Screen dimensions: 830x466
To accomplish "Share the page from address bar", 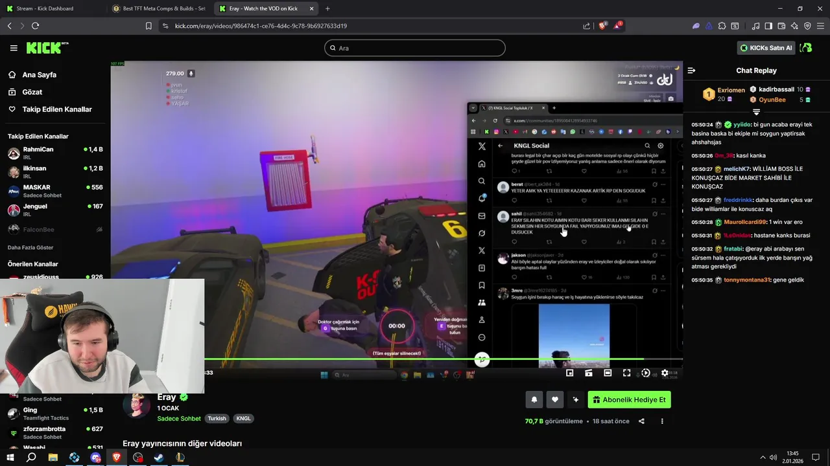I will pyautogui.click(x=587, y=26).
